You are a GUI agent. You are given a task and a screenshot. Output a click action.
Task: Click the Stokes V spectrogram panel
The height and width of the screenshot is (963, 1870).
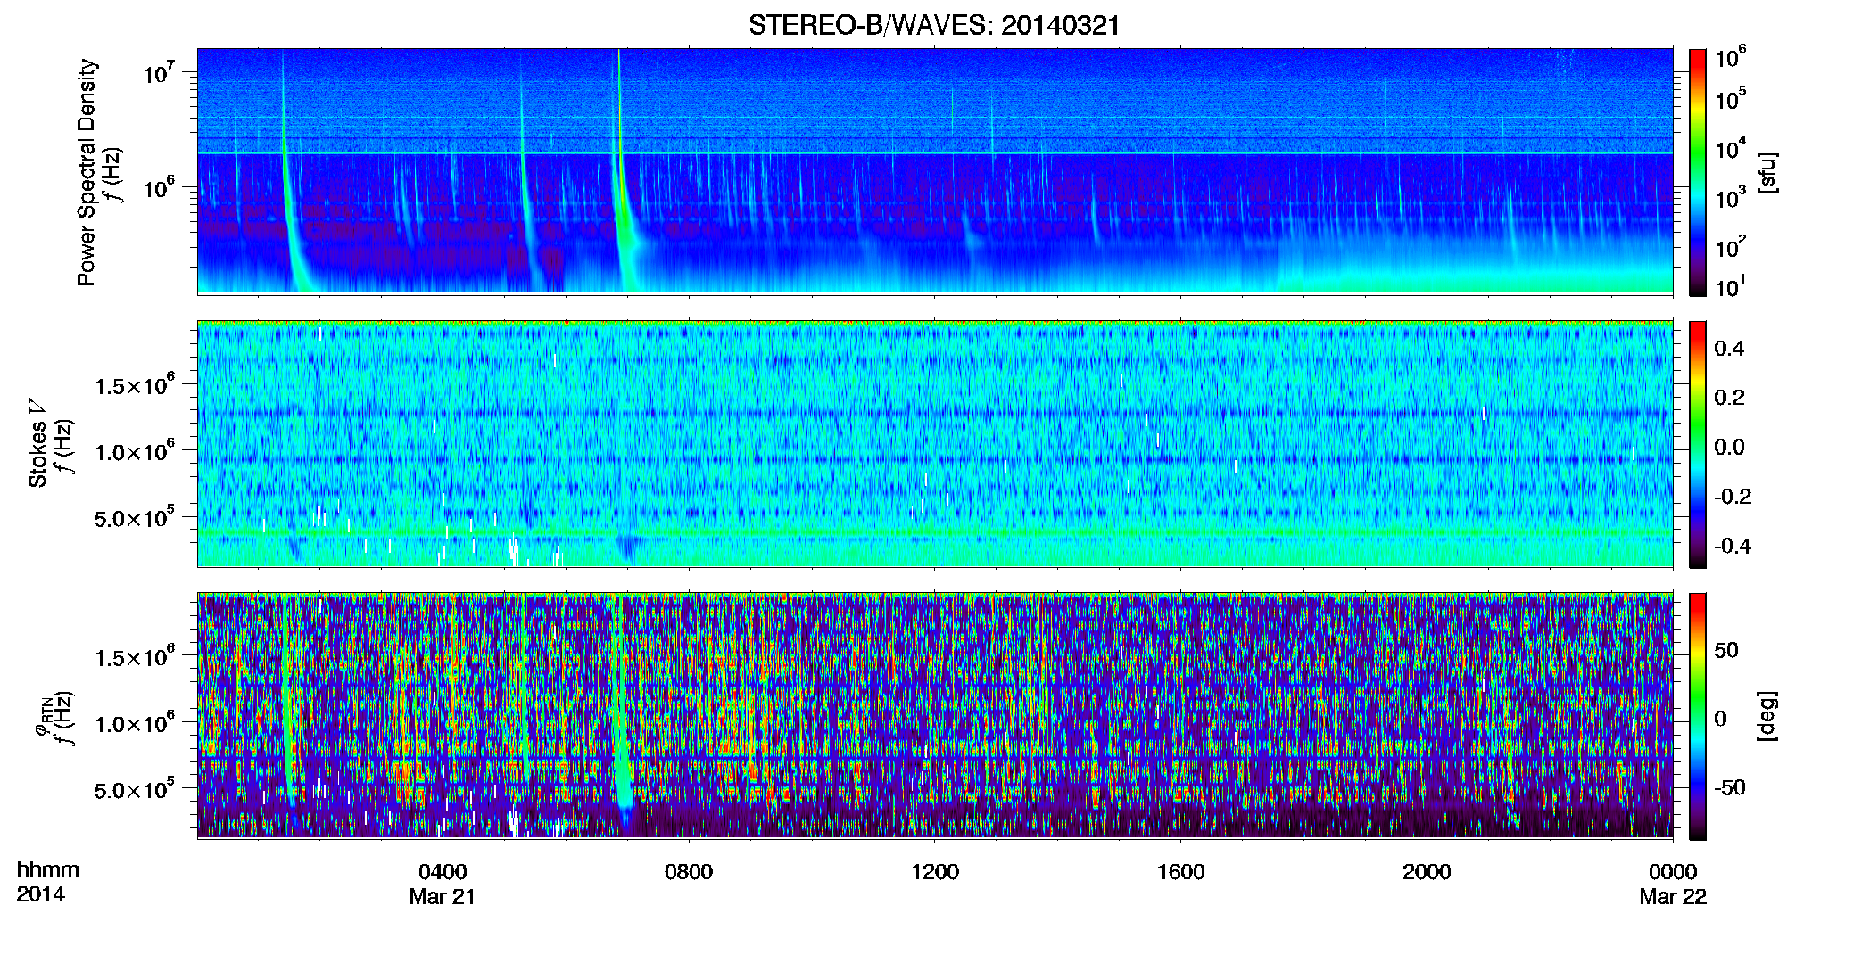[935, 444]
